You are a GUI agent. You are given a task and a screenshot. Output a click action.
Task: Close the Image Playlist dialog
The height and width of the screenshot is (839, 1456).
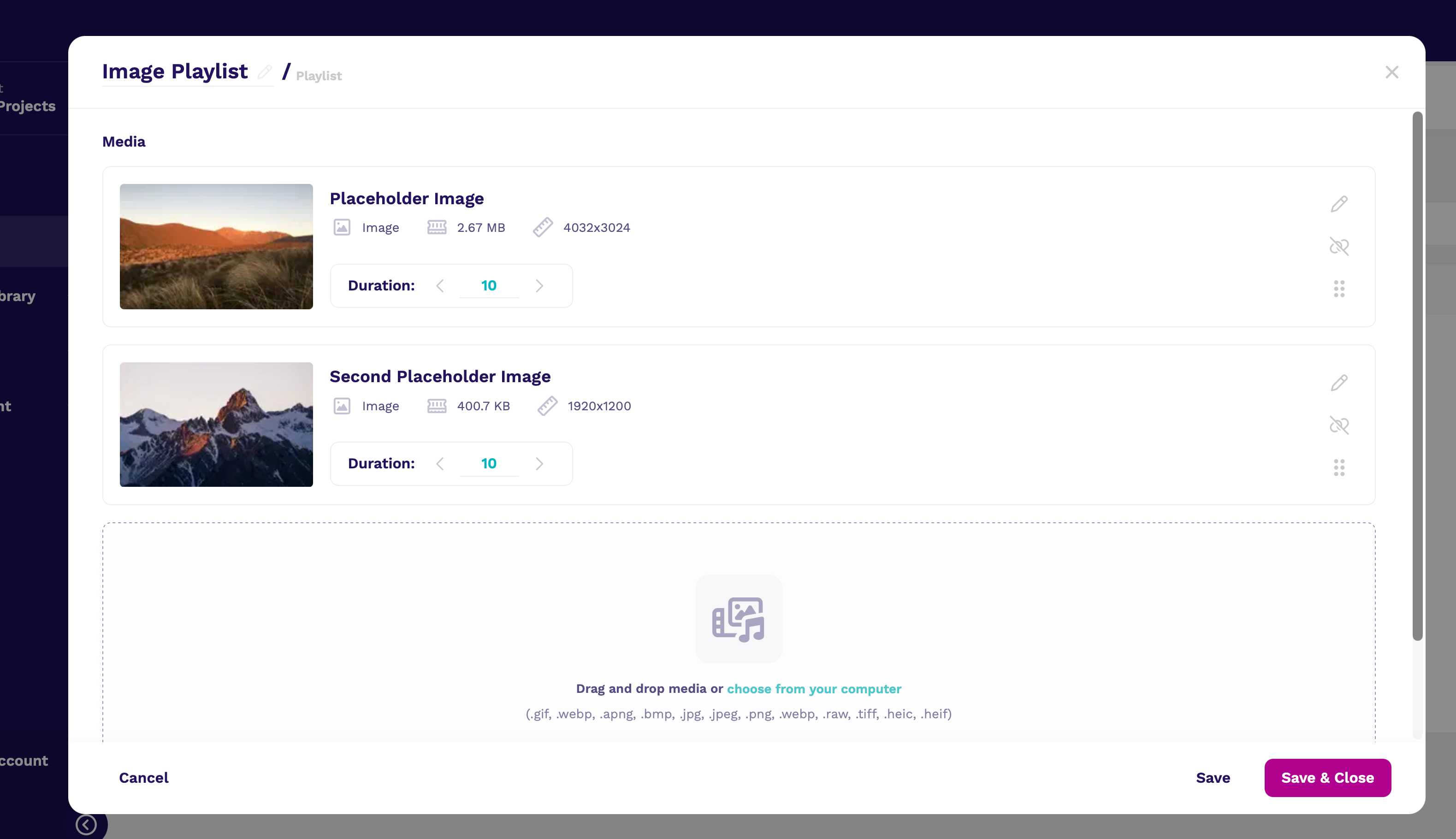(1391, 72)
